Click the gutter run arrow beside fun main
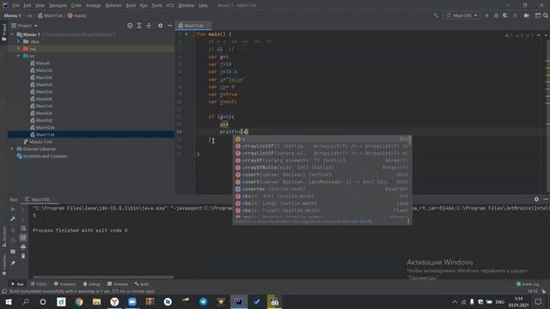550x309 pixels. tap(186, 34)
